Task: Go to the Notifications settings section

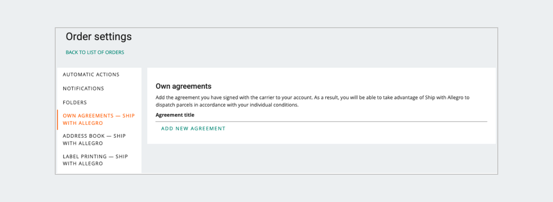Action: (83, 89)
